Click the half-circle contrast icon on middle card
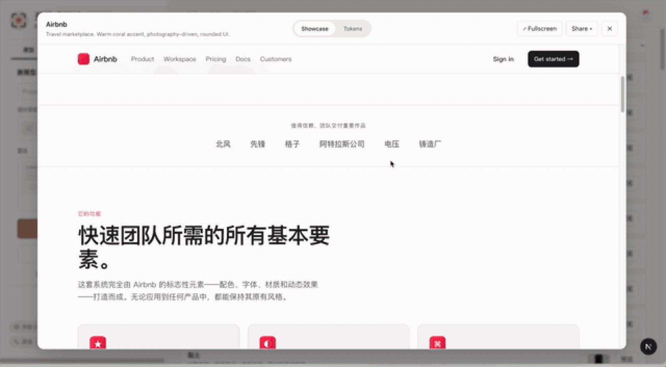 268,343
